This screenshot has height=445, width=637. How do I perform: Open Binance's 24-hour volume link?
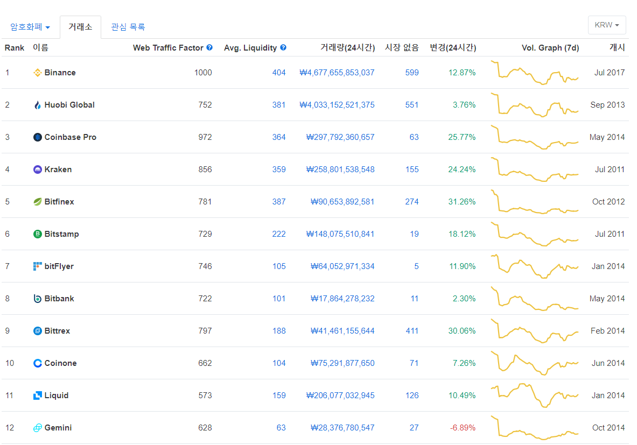(337, 73)
